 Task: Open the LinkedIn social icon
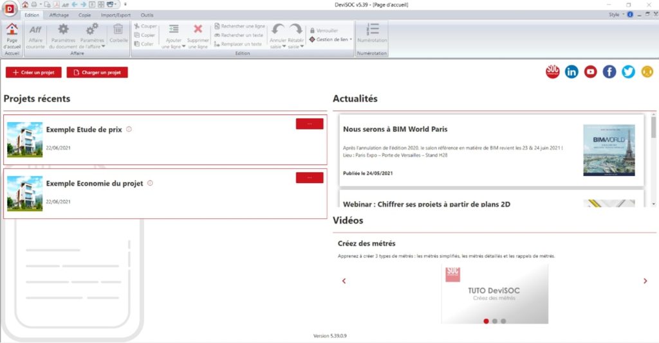click(571, 72)
